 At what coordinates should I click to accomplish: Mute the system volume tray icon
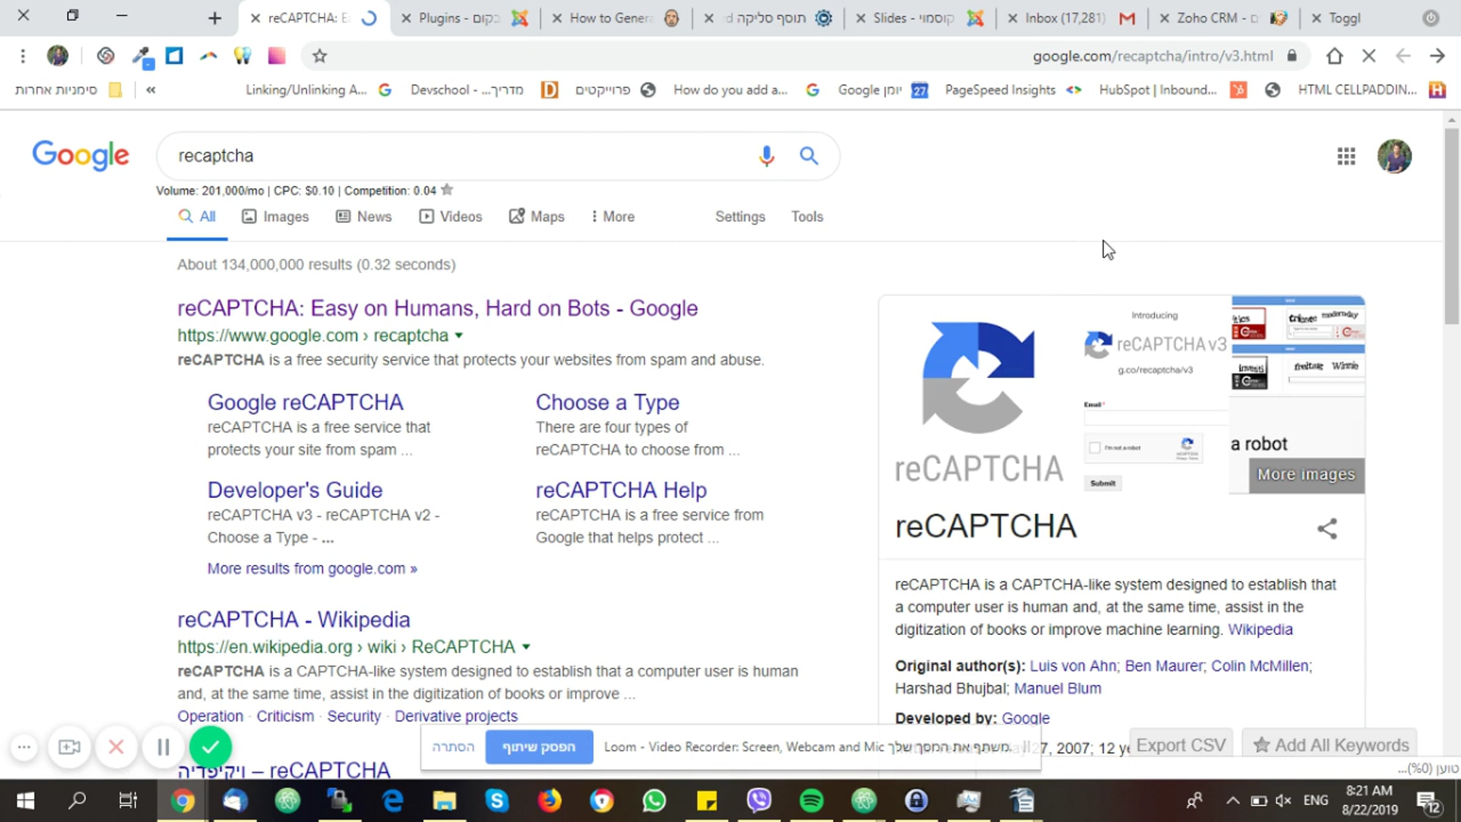[x=1283, y=801]
